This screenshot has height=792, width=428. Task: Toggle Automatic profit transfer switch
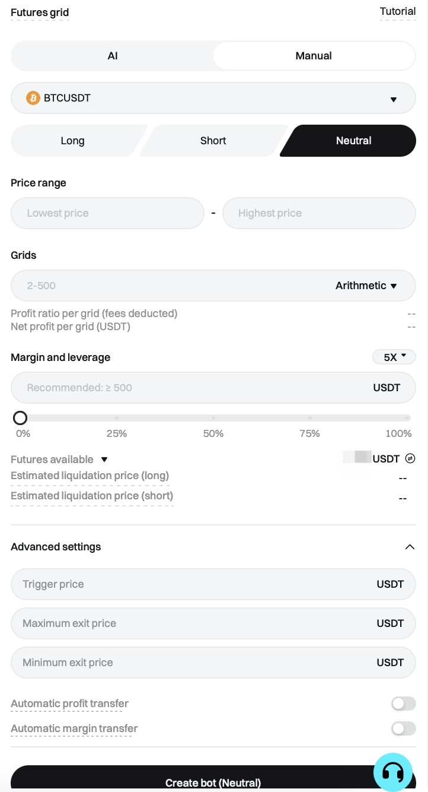[403, 704]
